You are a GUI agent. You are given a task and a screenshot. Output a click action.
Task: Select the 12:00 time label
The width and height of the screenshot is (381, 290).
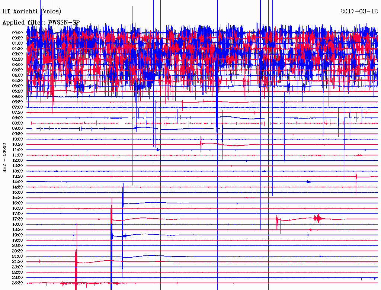pos(17,160)
